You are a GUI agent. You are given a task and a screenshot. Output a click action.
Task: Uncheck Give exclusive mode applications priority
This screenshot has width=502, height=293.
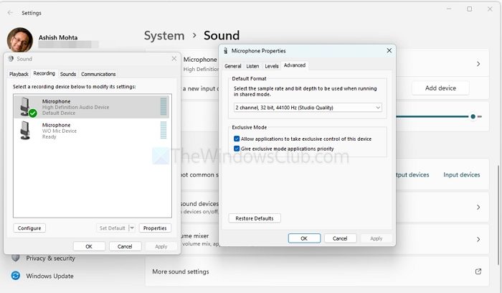tap(237, 149)
